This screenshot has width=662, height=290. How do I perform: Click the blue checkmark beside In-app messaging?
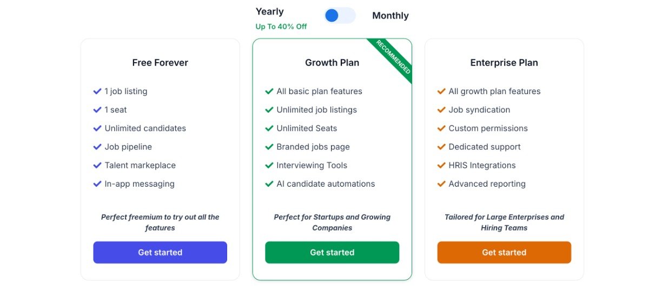[x=97, y=184]
